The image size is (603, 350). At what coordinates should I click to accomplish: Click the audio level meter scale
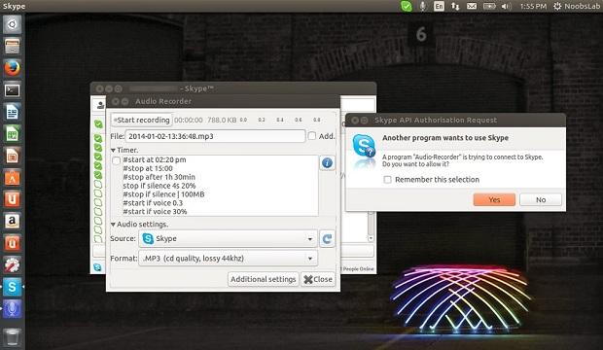click(280, 120)
